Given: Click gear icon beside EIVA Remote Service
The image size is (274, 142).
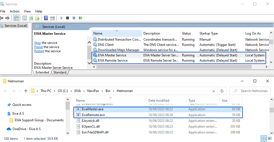Looking at the screenshot, I should [95, 60].
